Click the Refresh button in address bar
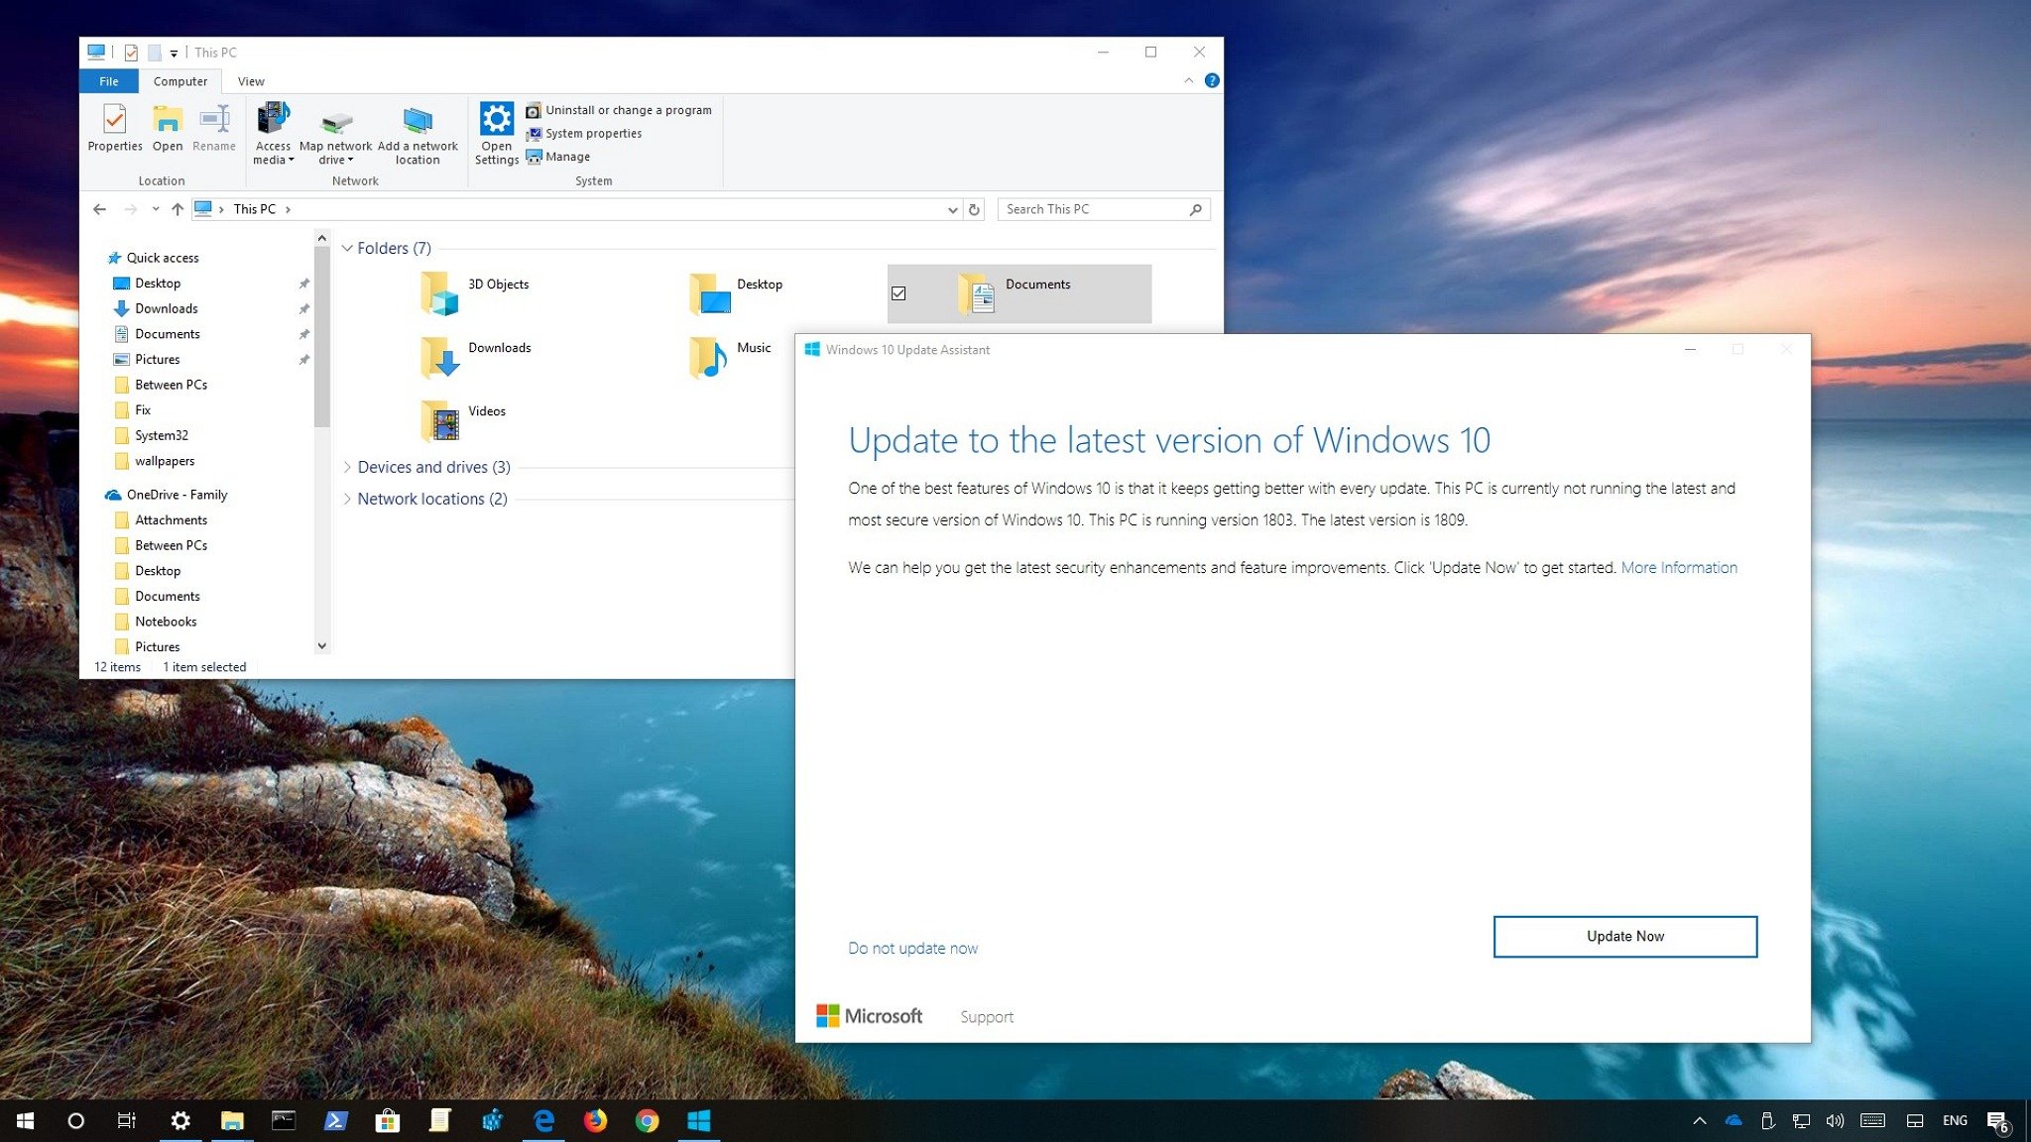The height and width of the screenshot is (1142, 2031). (972, 209)
